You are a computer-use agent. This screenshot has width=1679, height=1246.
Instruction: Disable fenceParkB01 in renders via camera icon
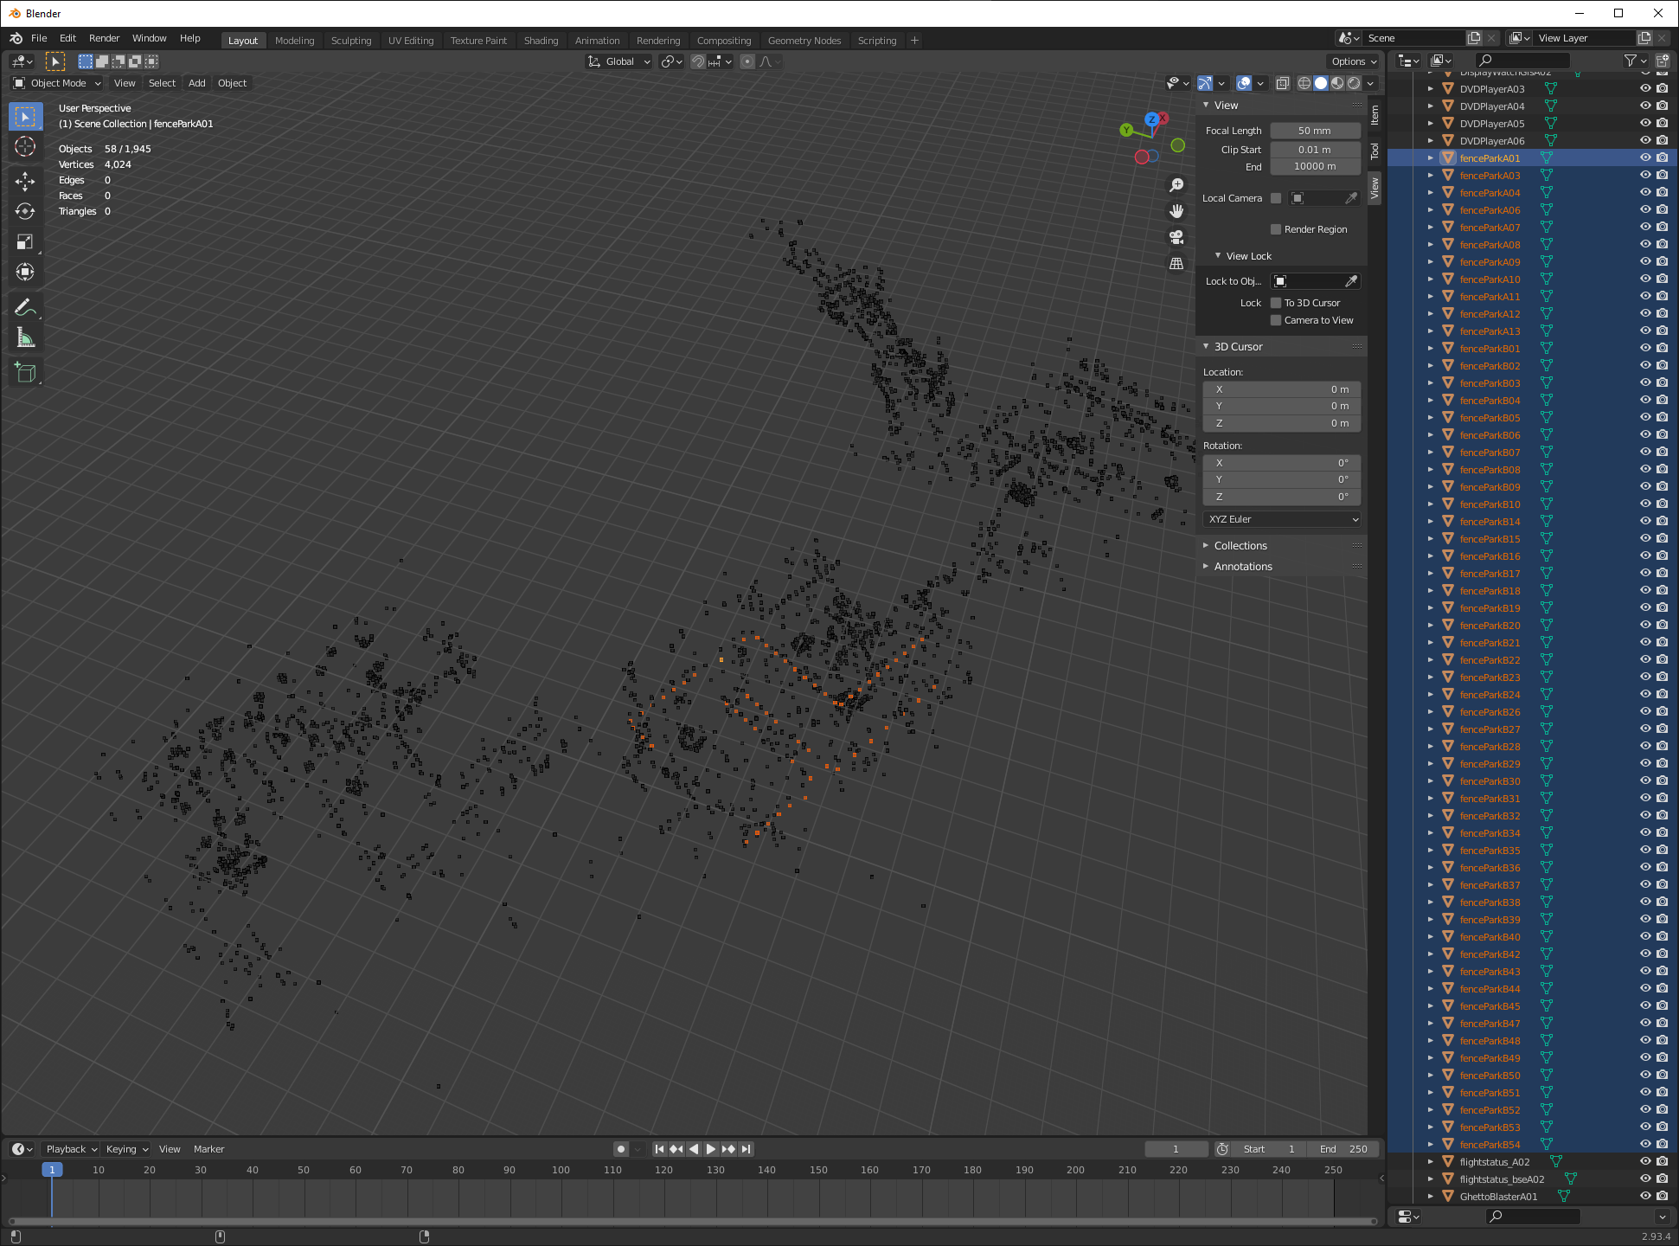pos(1662,348)
